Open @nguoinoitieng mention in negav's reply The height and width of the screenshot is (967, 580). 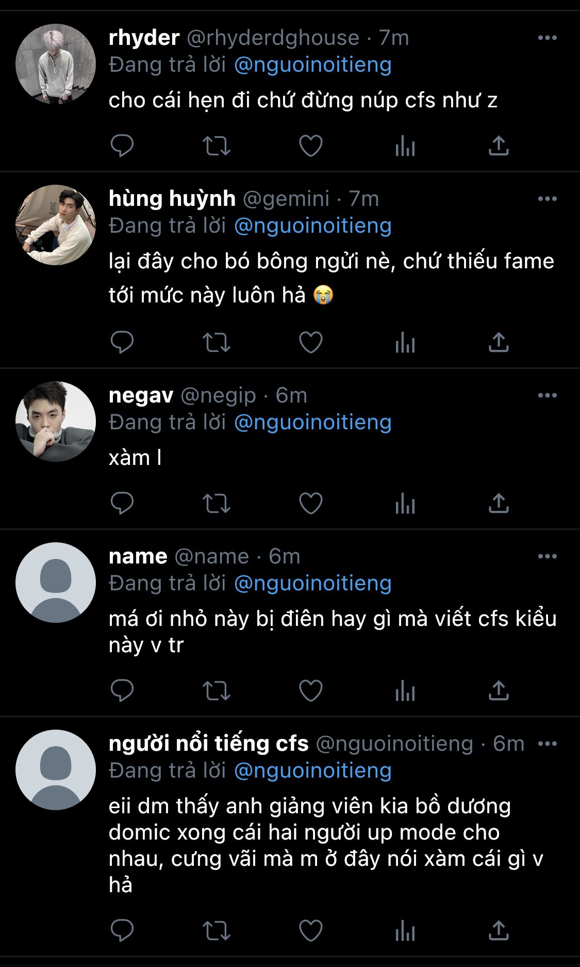click(312, 423)
